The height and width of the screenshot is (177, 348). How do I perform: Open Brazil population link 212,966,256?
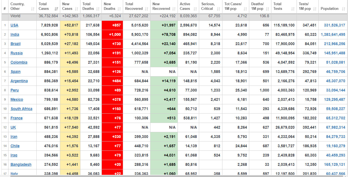[x=334, y=44]
